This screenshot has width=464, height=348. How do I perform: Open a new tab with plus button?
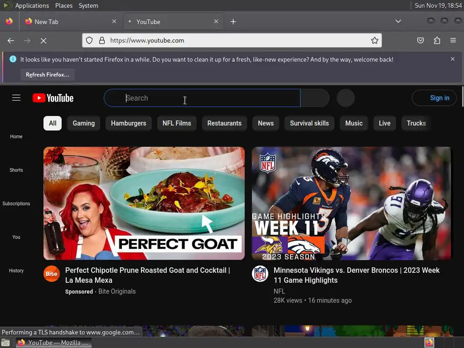pos(233,22)
